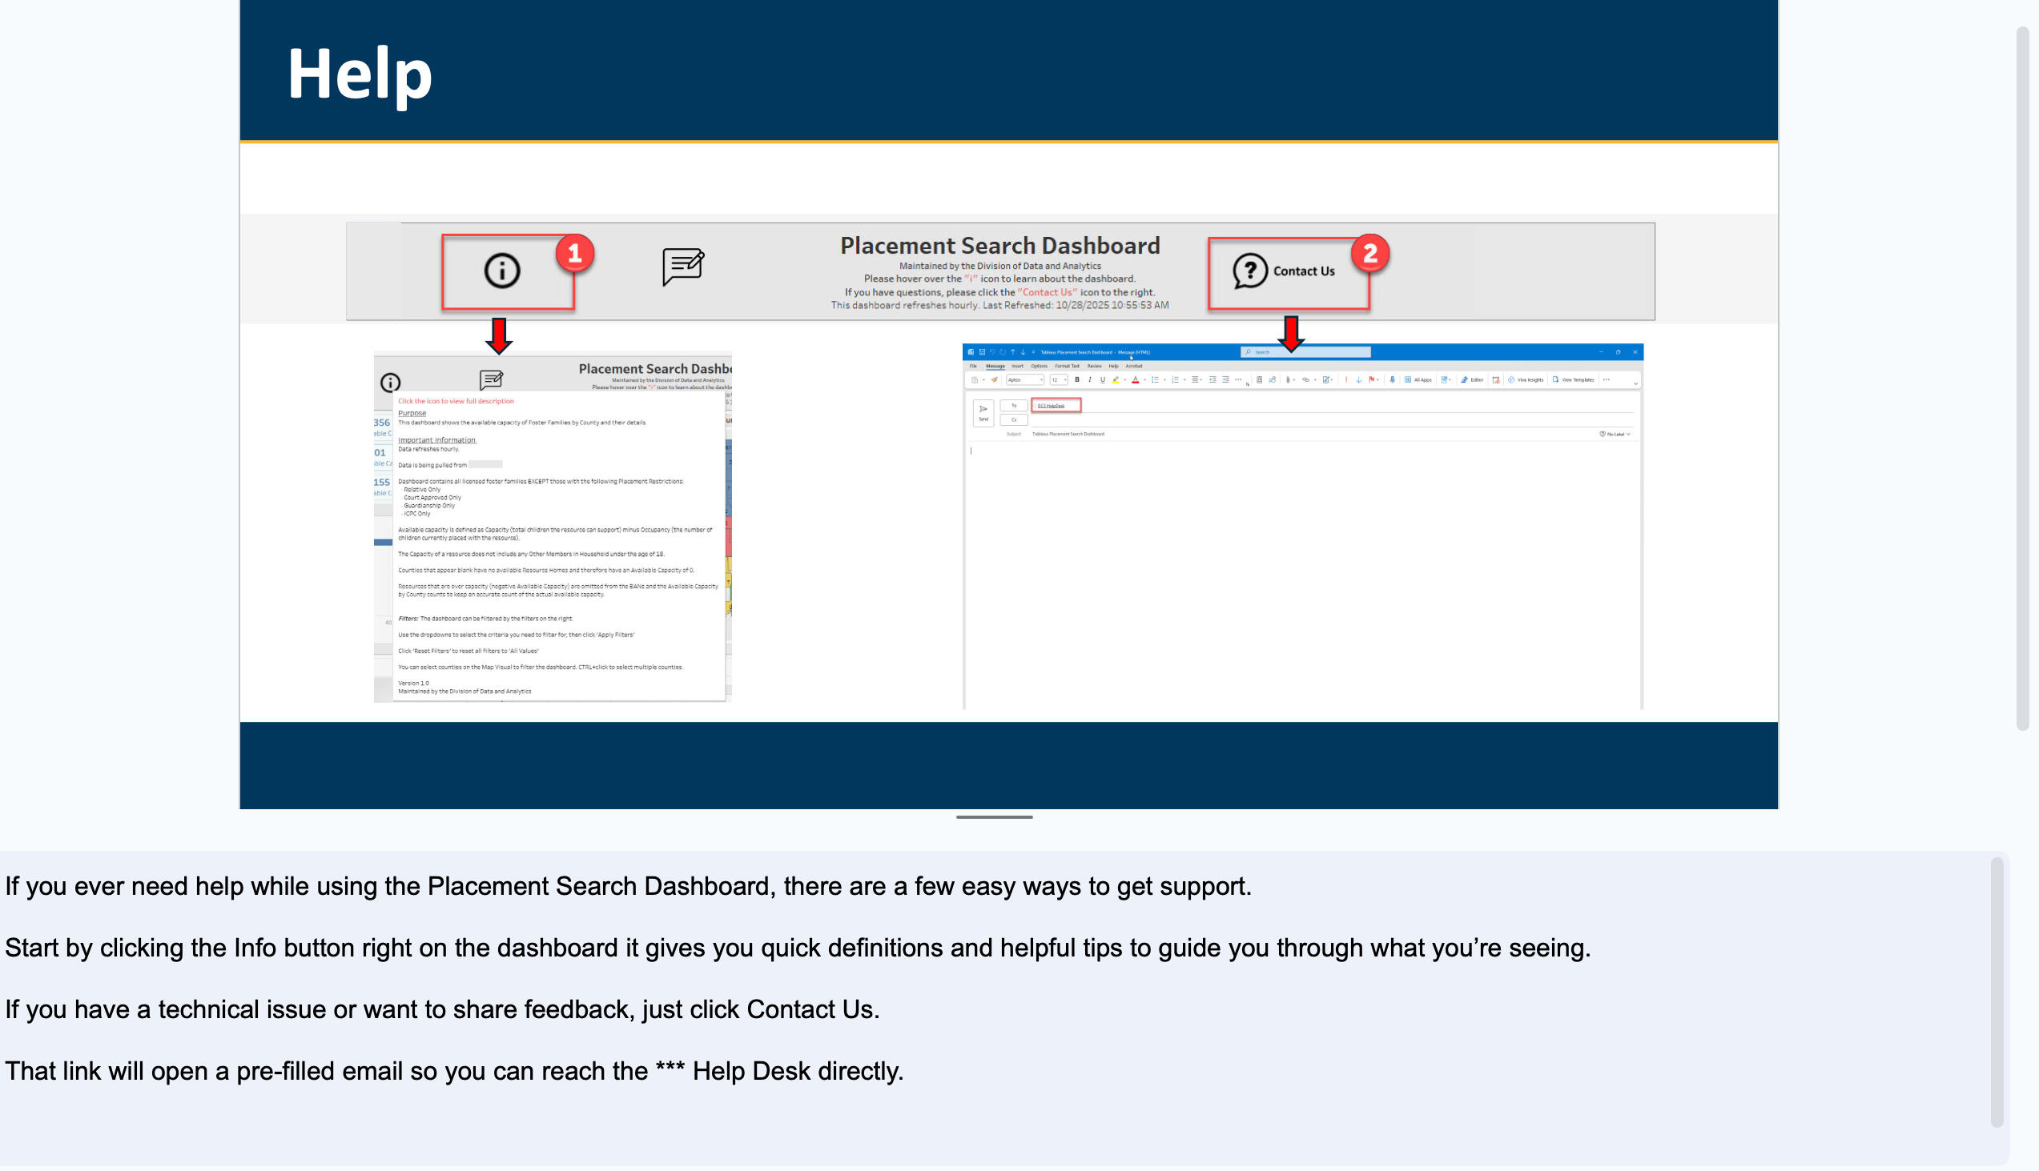Click the Send button in the email window

[x=984, y=411]
